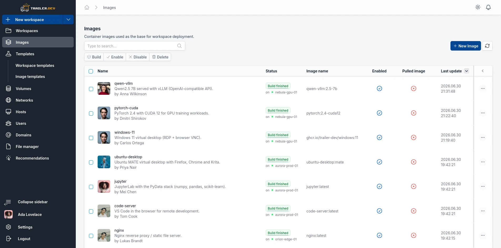Check the jupyter row checkbox
This screenshot has width=501, height=248.
(91, 187)
